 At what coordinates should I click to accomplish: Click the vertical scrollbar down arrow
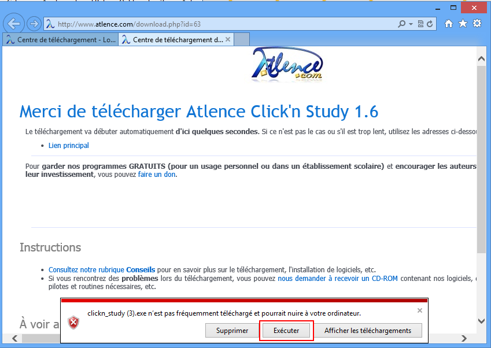[481, 321]
